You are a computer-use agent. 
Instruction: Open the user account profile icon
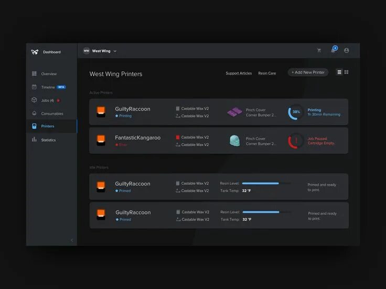coord(346,50)
